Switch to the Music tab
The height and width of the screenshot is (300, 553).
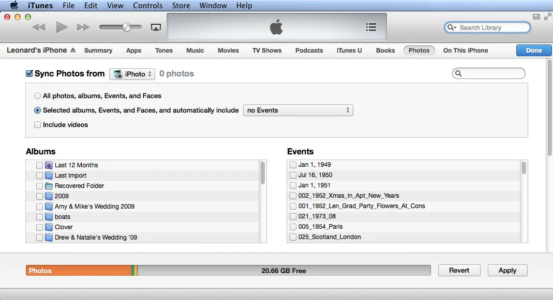click(195, 51)
